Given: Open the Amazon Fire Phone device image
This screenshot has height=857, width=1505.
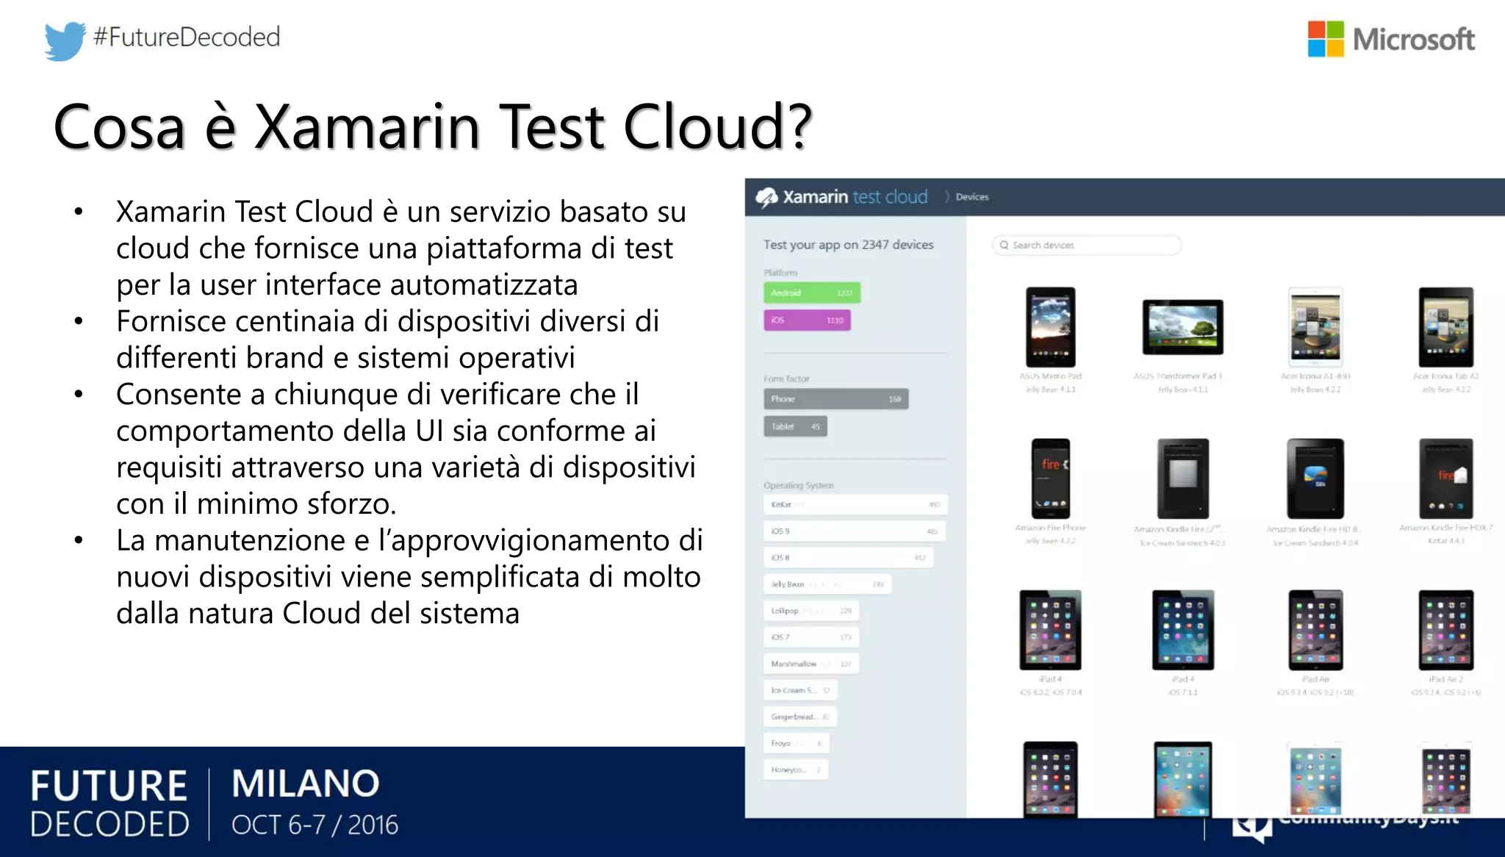Looking at the screenshot, I should (1051, 478).
